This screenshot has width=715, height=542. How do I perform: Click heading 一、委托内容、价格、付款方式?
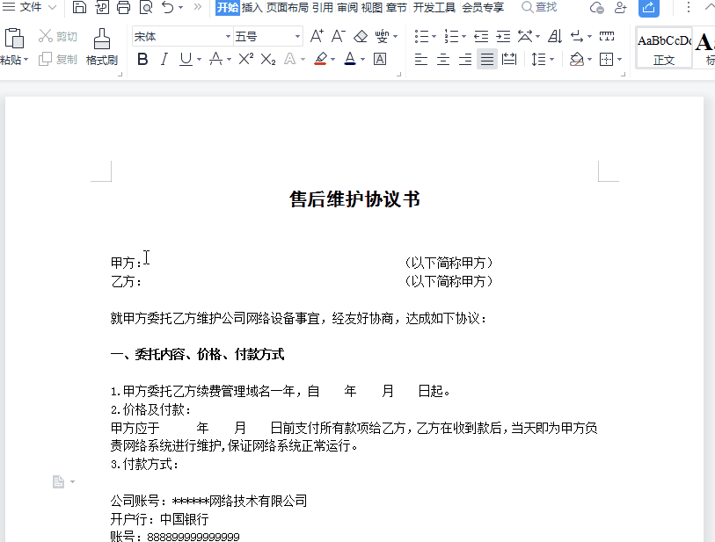point(198,354)
